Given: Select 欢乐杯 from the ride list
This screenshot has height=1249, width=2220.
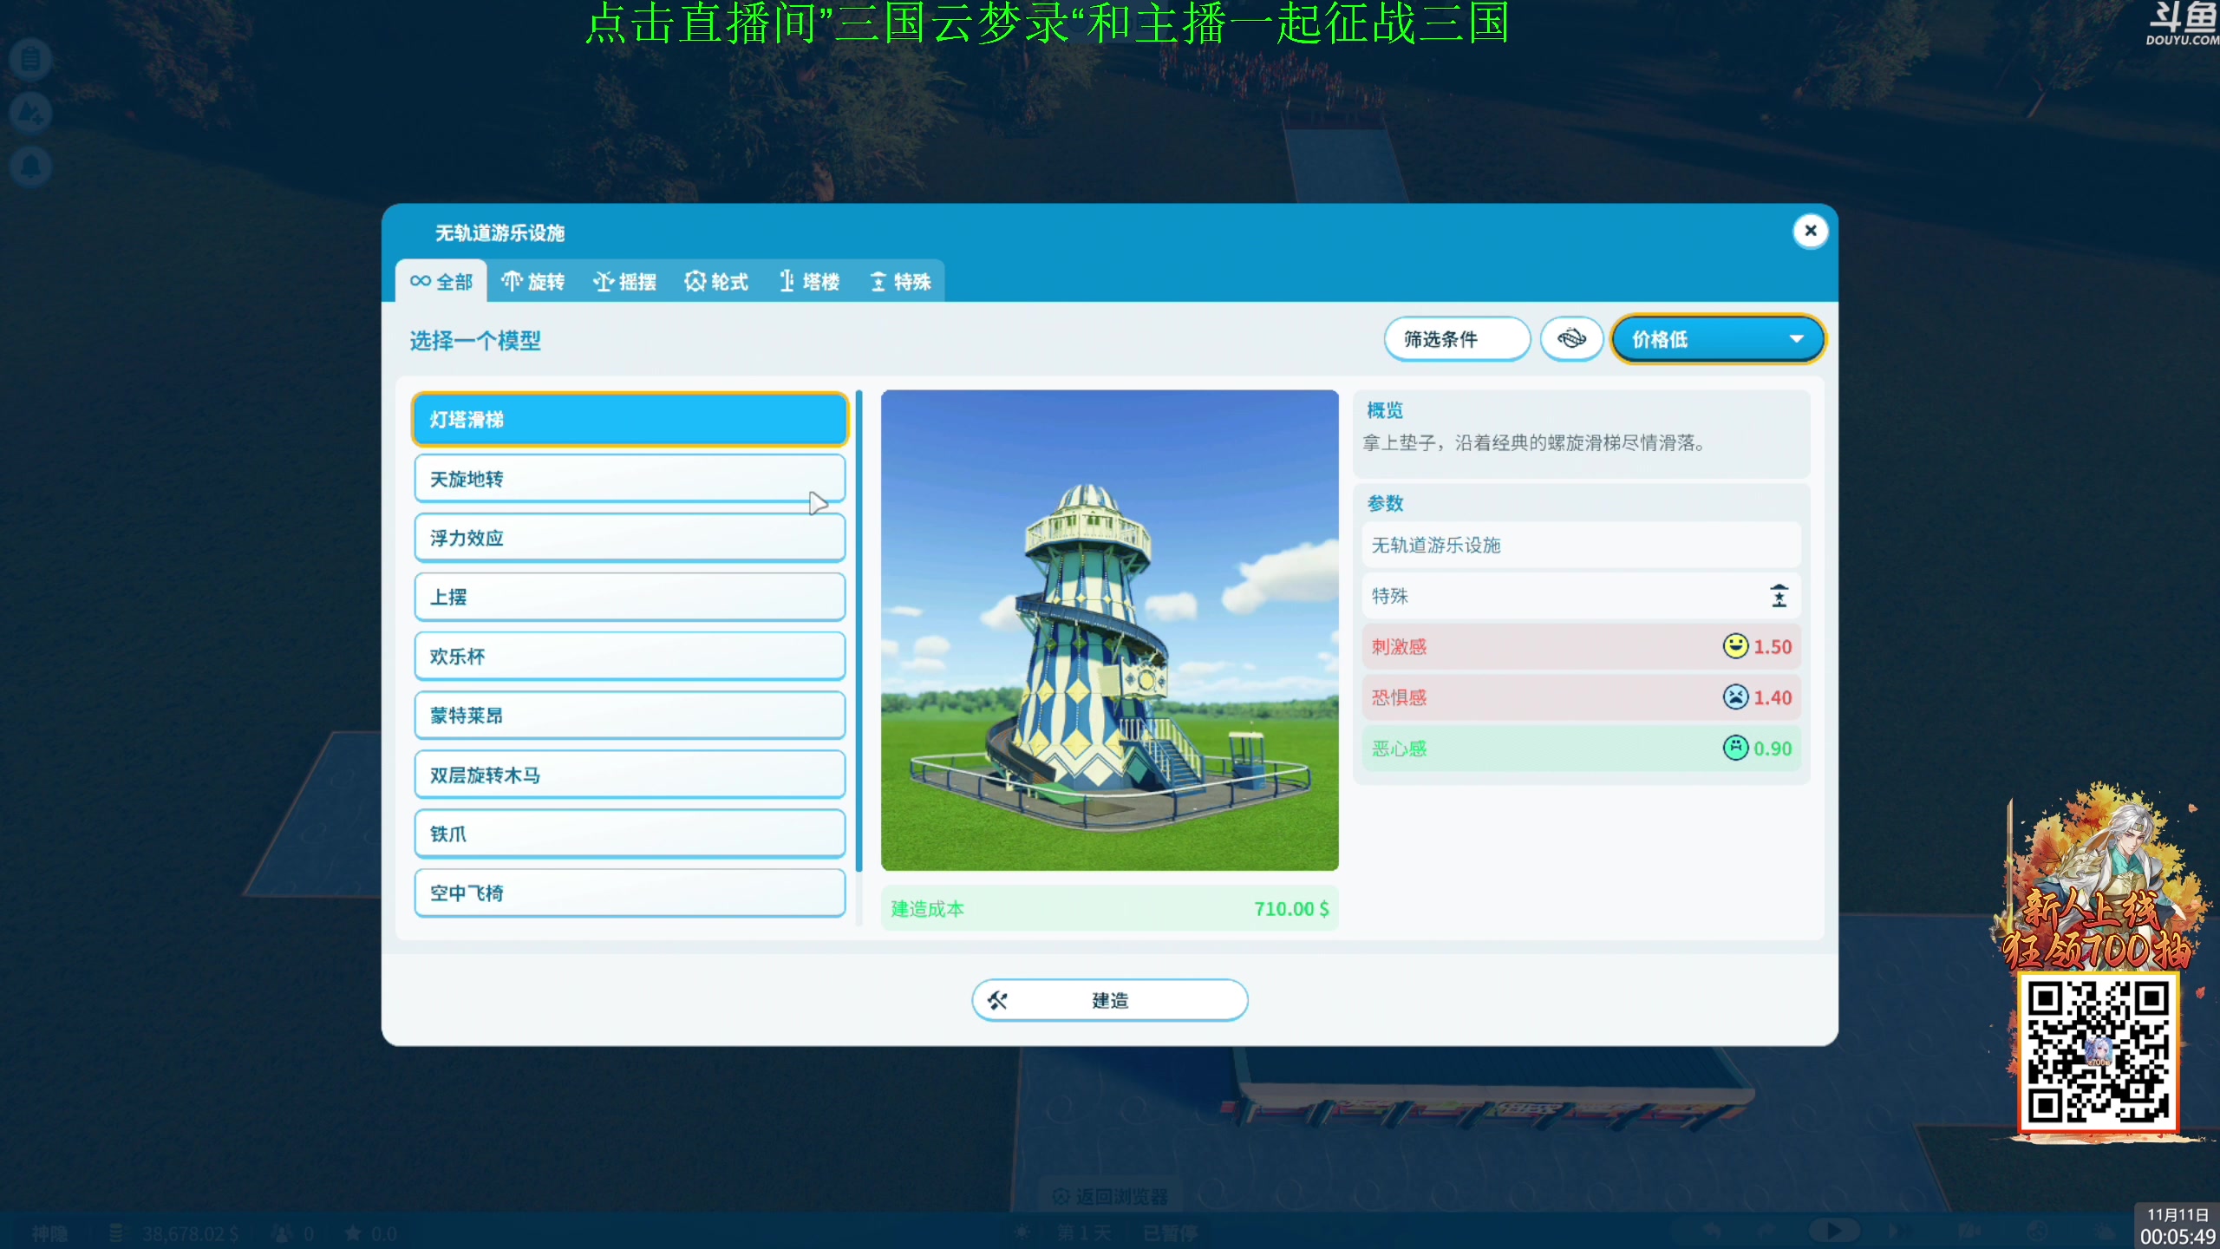Looking at the screenshot, I should point(629,656).
